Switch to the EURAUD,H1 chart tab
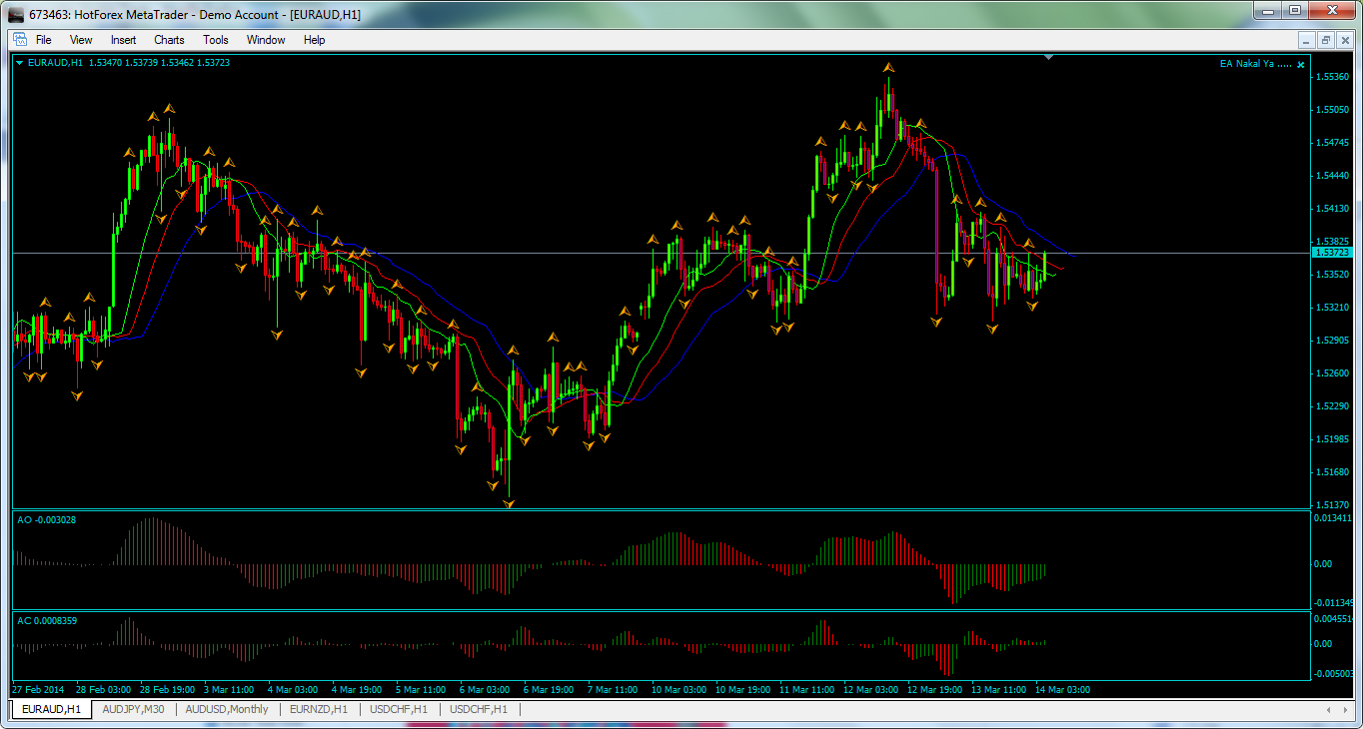Screen dimensions: 1363x729 (52, 709)
